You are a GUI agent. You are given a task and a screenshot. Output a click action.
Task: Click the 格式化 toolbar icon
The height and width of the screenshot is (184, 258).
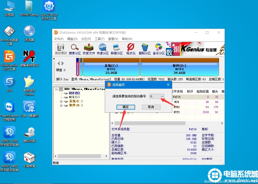[x=131, y=49]
